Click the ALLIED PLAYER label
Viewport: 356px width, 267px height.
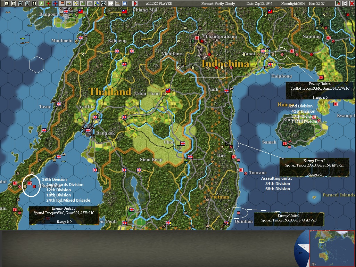pos(159,3)
